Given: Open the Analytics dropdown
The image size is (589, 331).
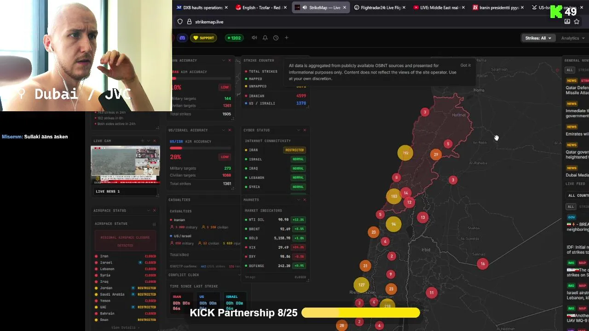Looking at the screenshot, I should (x=573, y=38).
